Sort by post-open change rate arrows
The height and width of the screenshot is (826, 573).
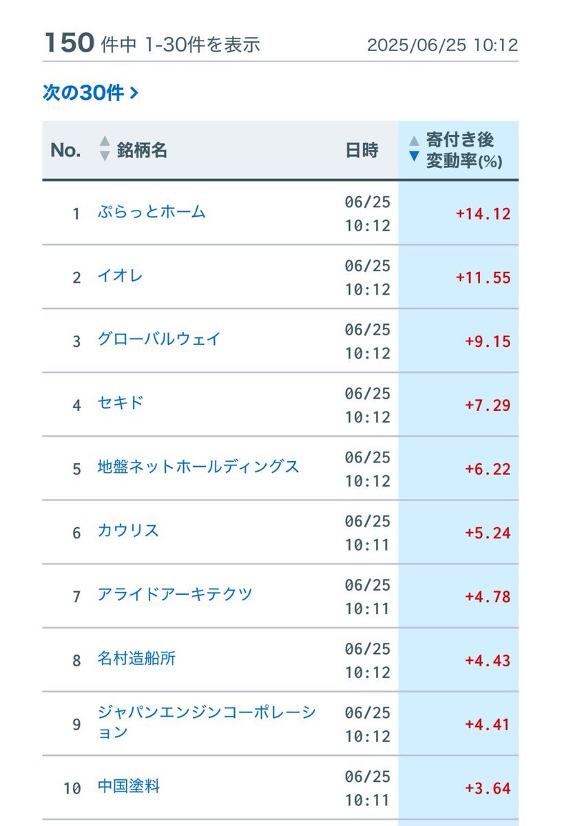click(x=414, y=149)
